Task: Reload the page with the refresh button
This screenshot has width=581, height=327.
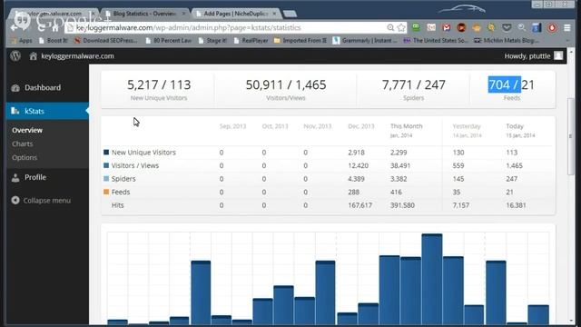Action: click(x=41, y=27)
